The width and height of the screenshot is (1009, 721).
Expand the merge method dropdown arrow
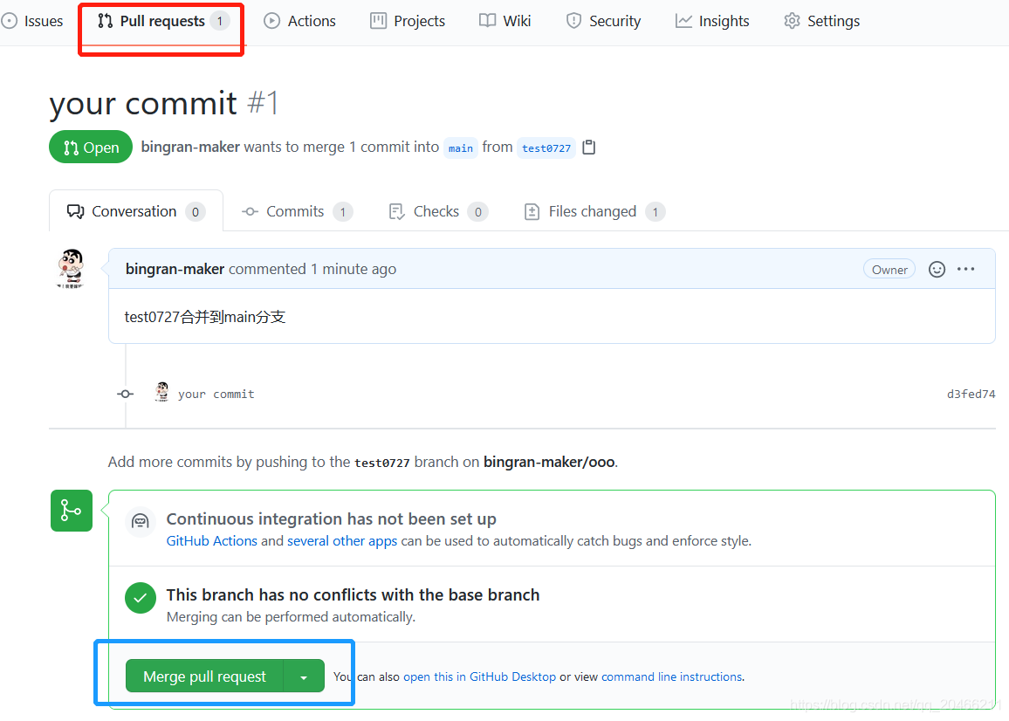point(304,676)
